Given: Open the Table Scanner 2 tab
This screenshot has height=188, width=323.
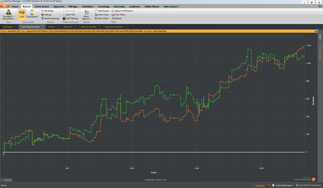Looking at the screenshot, I should click(x=171, y=6).
